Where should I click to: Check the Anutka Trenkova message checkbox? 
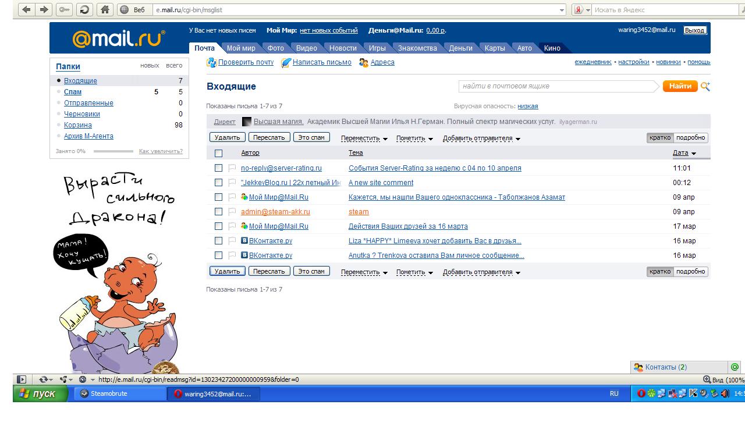[218, 256]
